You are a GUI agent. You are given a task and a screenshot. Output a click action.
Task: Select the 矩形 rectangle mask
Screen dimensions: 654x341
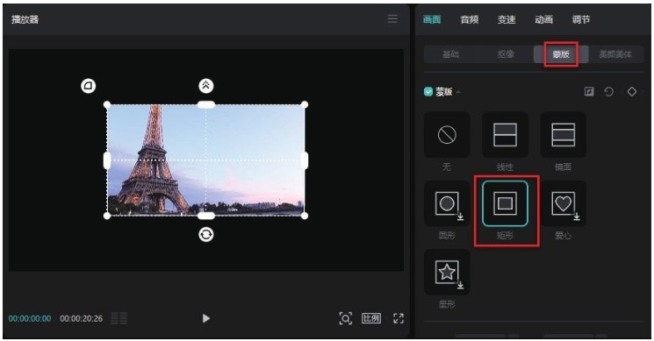[505, 203]
